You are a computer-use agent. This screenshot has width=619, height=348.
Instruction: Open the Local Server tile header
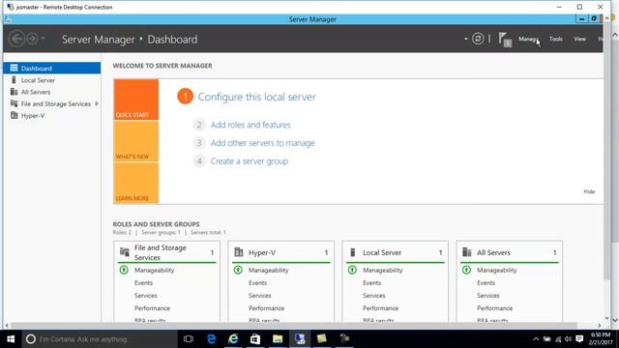tap(396, 252)
